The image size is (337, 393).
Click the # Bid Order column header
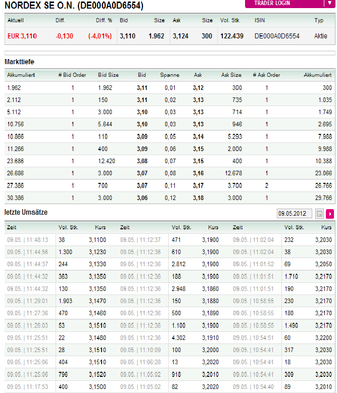72,75
